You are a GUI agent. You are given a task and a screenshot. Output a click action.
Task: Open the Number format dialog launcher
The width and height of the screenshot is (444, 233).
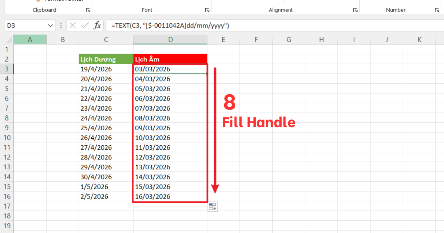(437, 10)
